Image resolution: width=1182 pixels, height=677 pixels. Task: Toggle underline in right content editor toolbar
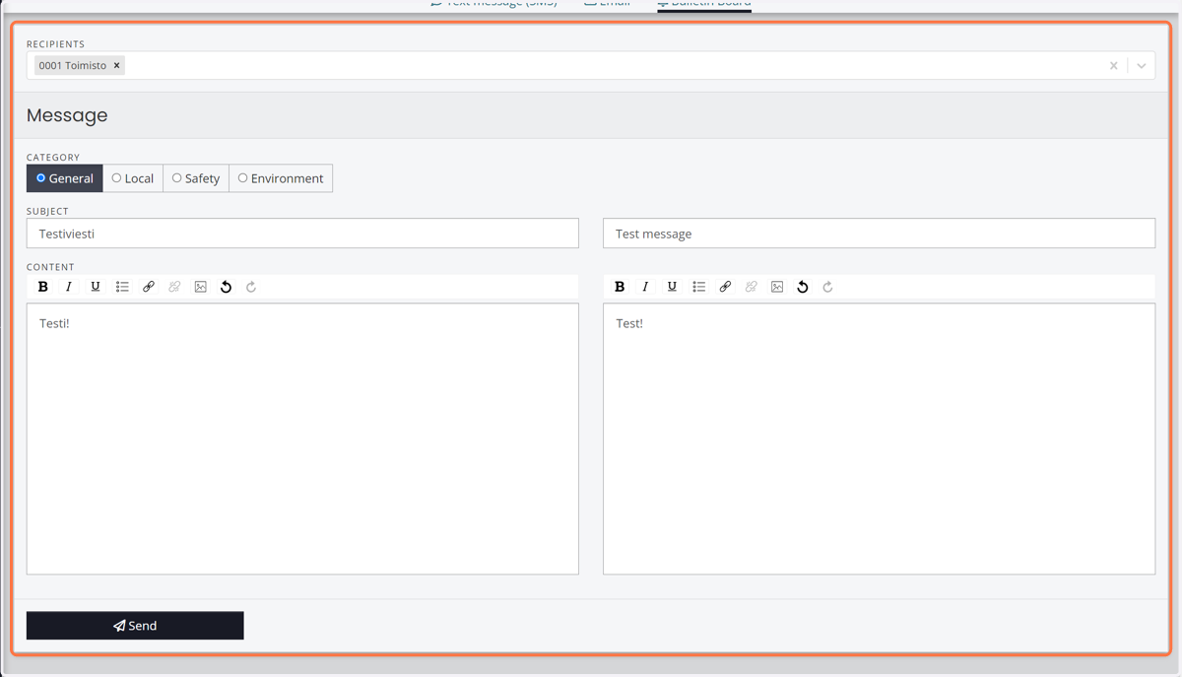(672, 287)
